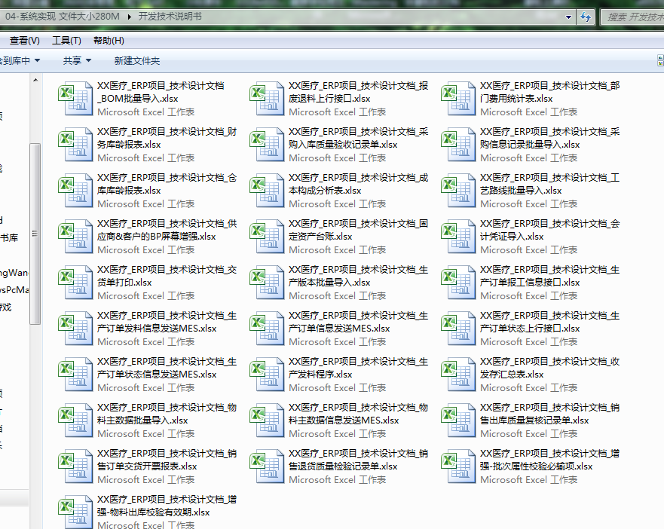Expand the address bar history dropdown arrow
This screenshot has width=664, height=529.
click(x=567, y=17)
